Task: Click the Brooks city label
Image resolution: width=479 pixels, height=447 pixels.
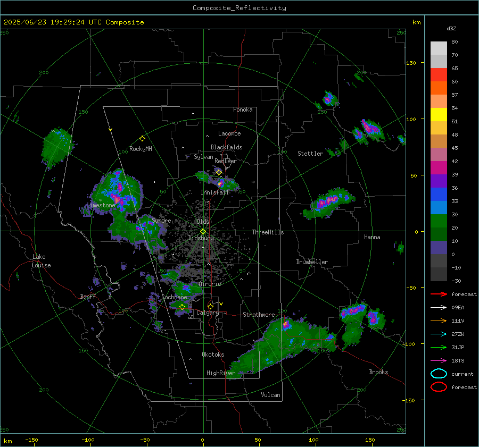Action: 378,372
